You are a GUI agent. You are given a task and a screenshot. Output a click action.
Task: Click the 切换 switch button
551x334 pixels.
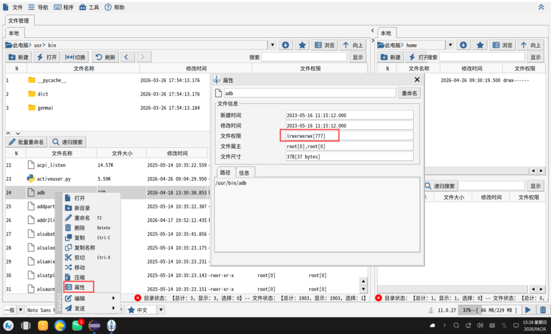75,57
